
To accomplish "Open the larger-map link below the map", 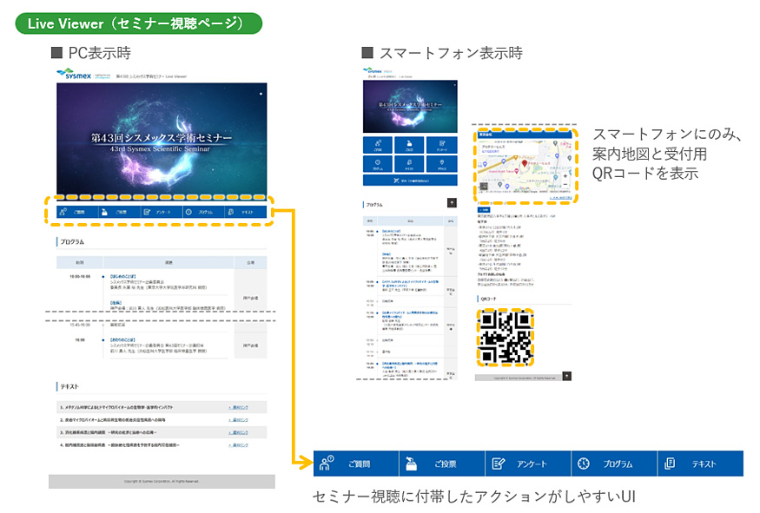I will click(561, 198).
